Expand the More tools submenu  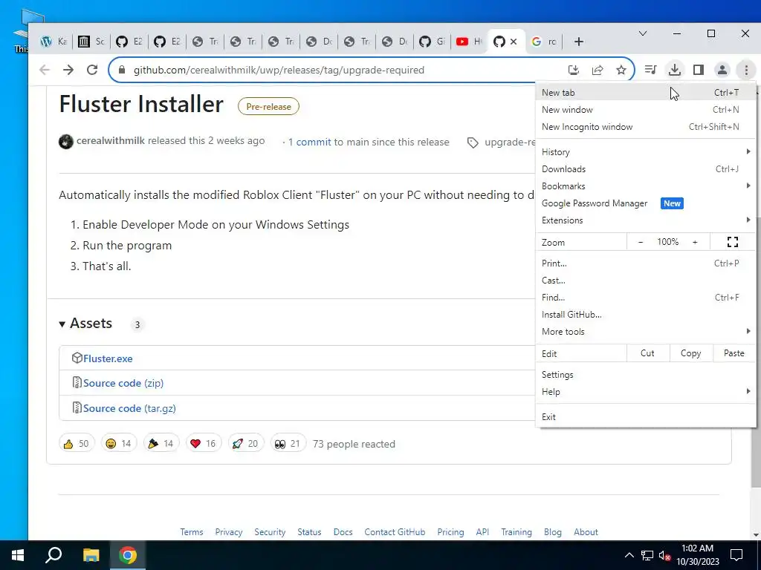click(646, 332)
